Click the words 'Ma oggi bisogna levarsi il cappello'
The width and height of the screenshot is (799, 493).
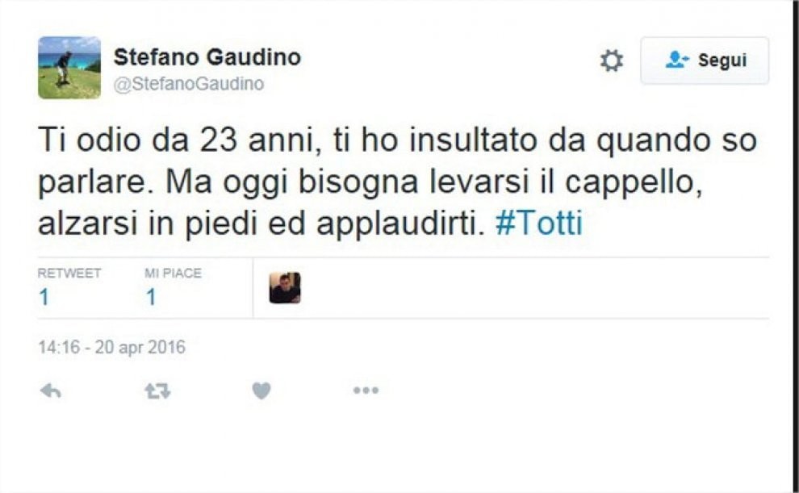coord(434,182)
